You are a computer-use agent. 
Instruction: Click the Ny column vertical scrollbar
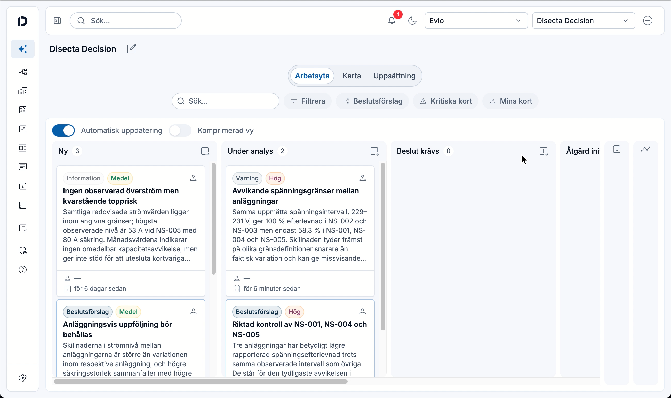pyautogui.click(x=214, y=219)
